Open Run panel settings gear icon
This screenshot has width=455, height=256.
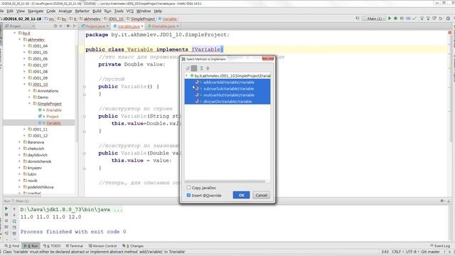tap(442, 201)
